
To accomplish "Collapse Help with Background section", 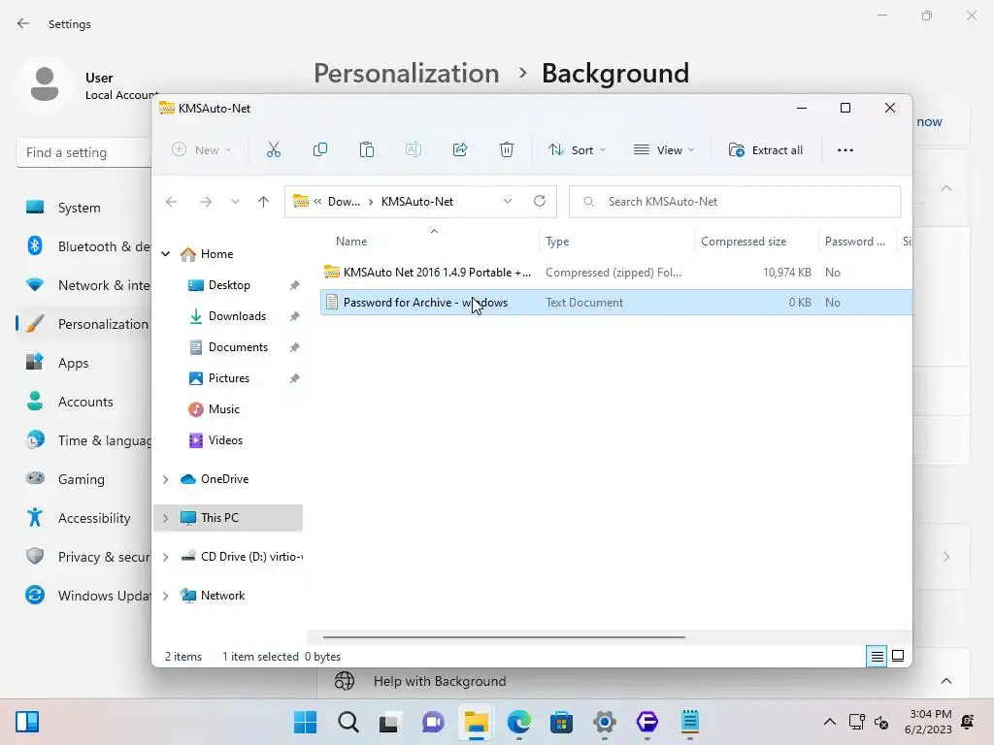I will pyautogui.click(x=946, y=681).
